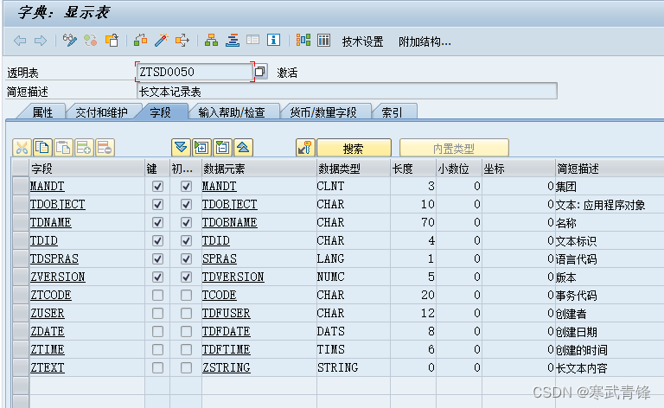The image size is (664, 408).
Task: Switch to the 索引 tab
Action: (x=393, y=112)
